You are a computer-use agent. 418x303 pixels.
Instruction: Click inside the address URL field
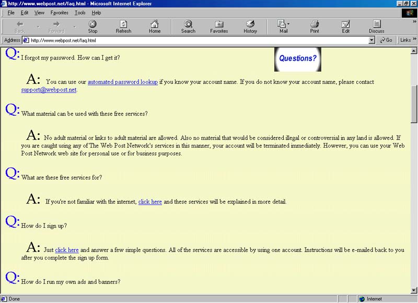pos(199,40)
